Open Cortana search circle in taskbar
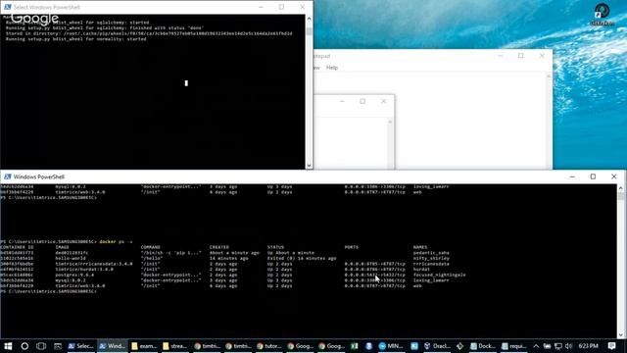Screen dimensions: 627x353 coord(24,346)
